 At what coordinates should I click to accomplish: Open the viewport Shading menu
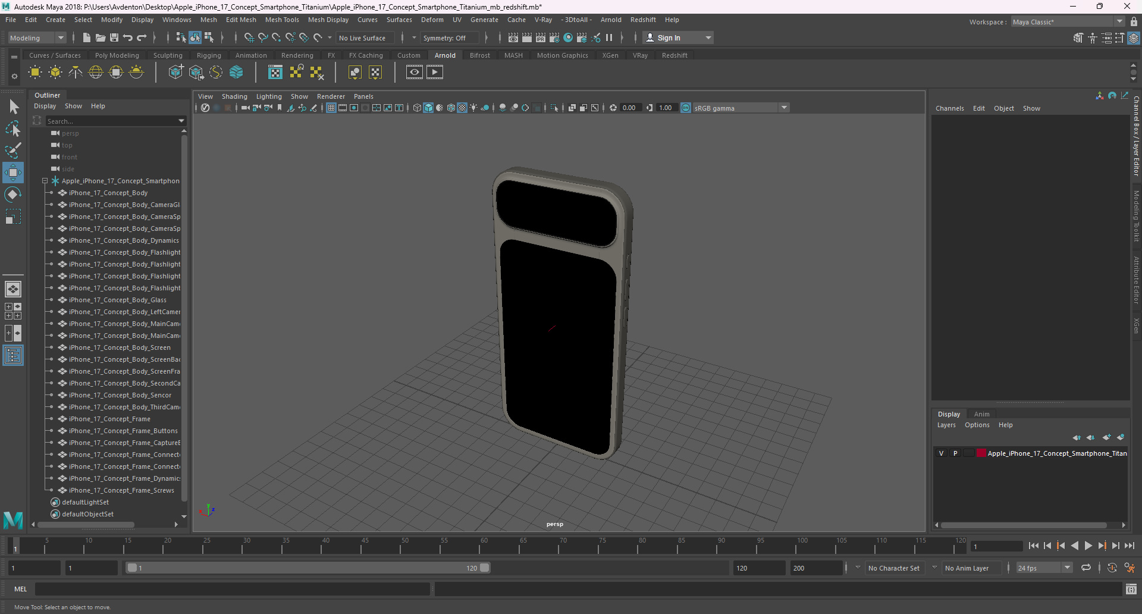(x=234, y=96)
